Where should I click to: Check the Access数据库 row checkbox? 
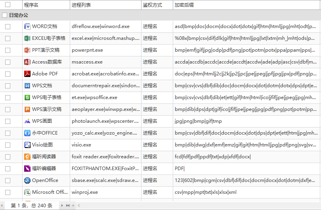coord(8,62)
